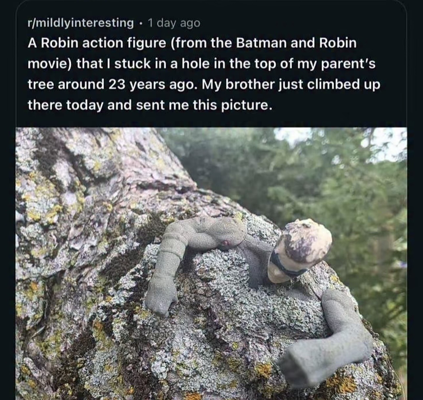Click the "1 day ago" timestamp

pos(174,23)
